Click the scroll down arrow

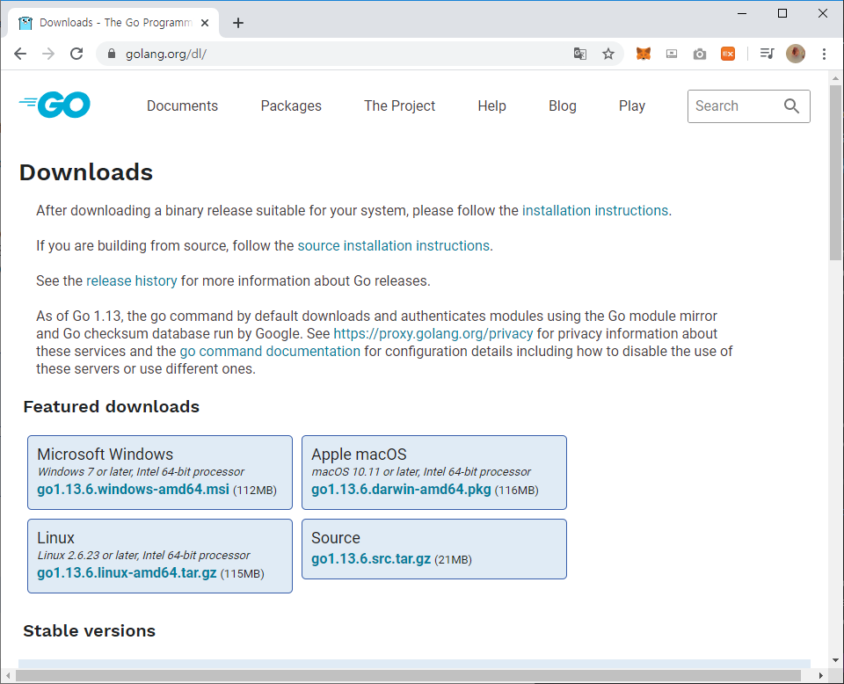click(x=835, y=660)
